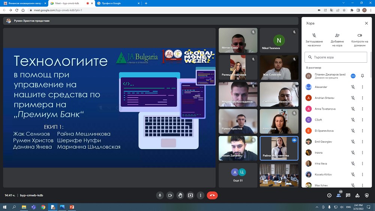Raise hand in the meeting
This screenshot has width=375, height=211.
pyautogui.click(x=180, y=196)
